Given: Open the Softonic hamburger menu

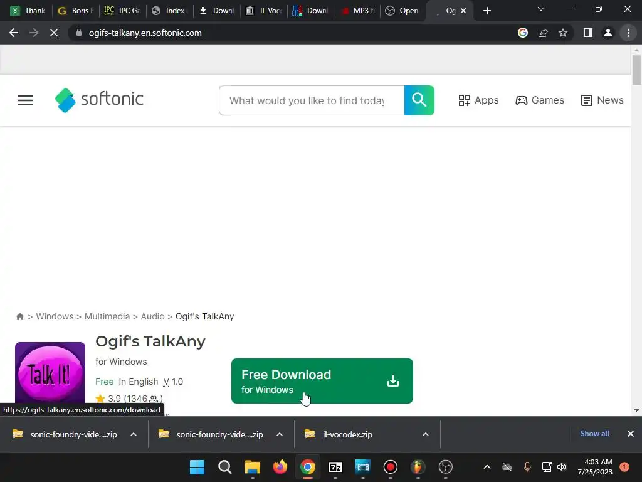Looking at the screenshot, I should 25,100.
